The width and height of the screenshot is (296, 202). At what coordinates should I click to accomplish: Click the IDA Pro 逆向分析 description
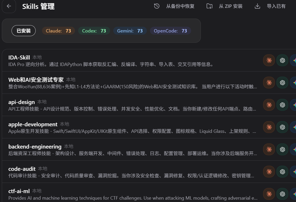[x=111, y=64]
